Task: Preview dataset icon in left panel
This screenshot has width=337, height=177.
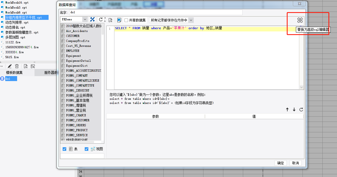Action: pyautogui.click(x=25, y=66)
